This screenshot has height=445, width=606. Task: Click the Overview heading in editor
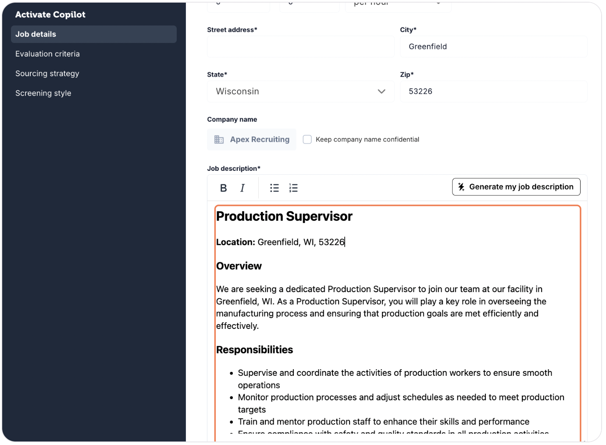tap(239, 266)
